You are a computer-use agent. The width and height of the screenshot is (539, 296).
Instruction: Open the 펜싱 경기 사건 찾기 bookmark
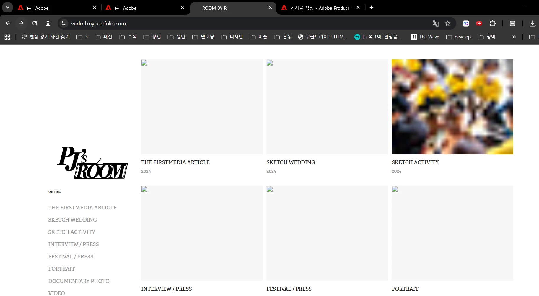tap(46, 37)
